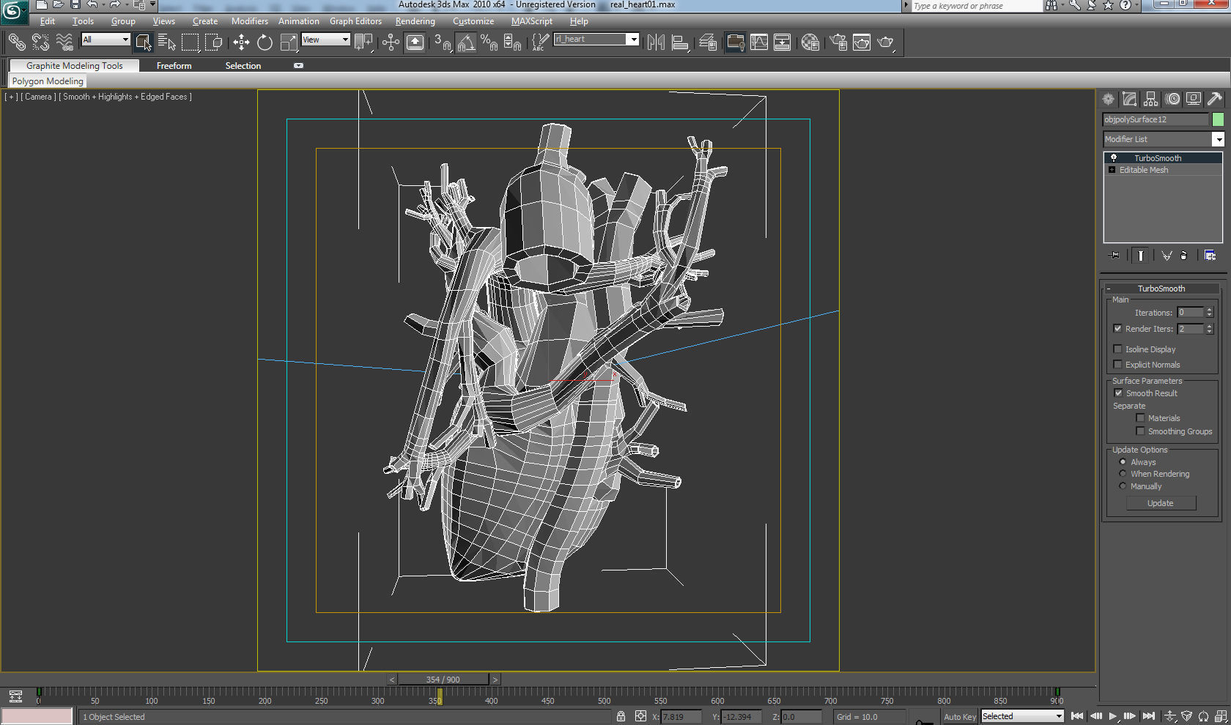The height and width of the screenshot is (725, 1231).
Task: Switch to the Create command panel
Action: coord(1109,99)
